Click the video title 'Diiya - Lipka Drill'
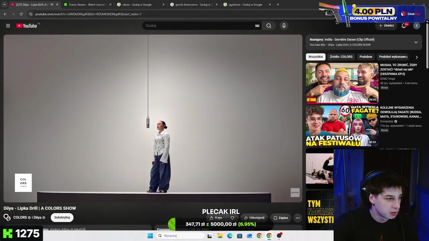 click(x=40, y=208)
